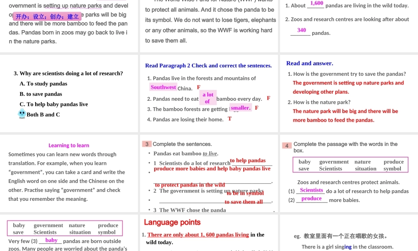Click the pink Southwest correction label
418x251 pixels.
[163, 87]
